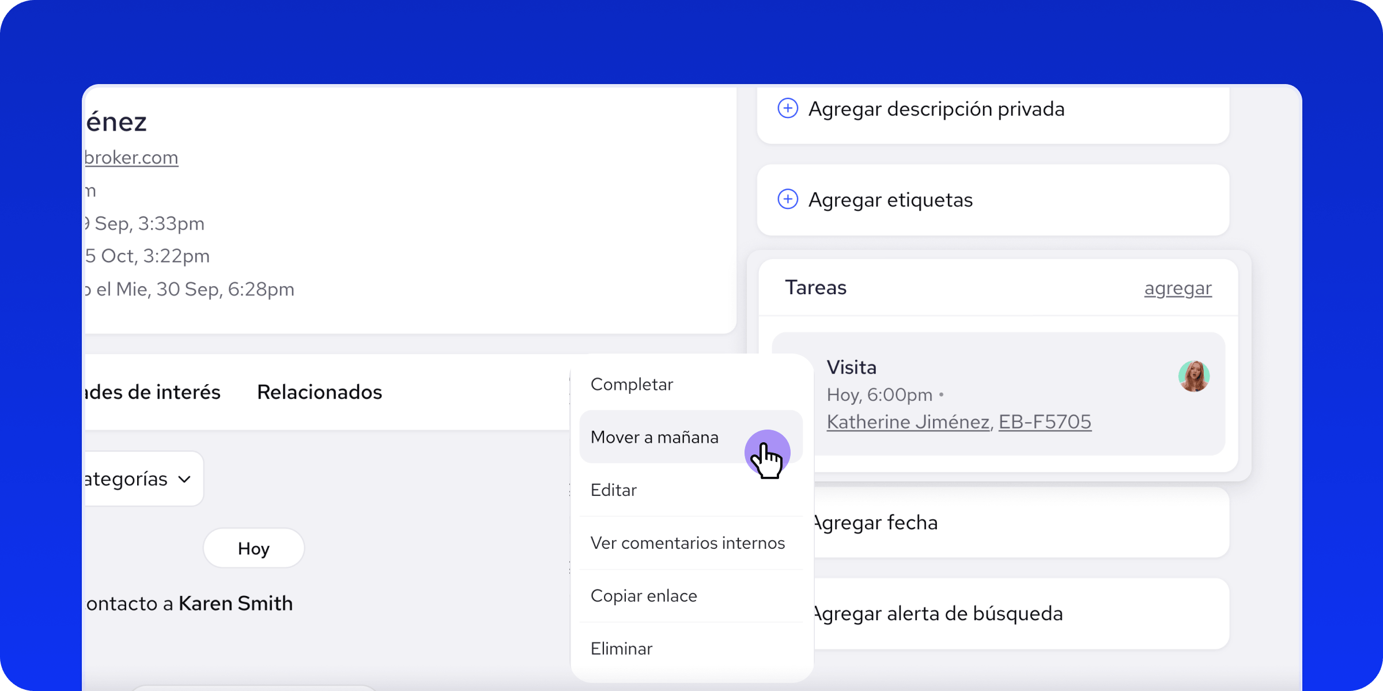Click the 30 Sep, 6:28pm date text

pos(225,289)
